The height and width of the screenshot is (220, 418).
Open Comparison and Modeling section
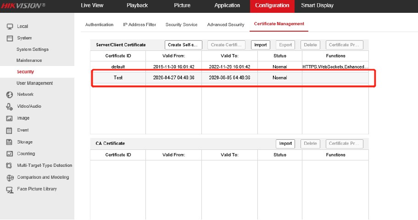(43, 177)
